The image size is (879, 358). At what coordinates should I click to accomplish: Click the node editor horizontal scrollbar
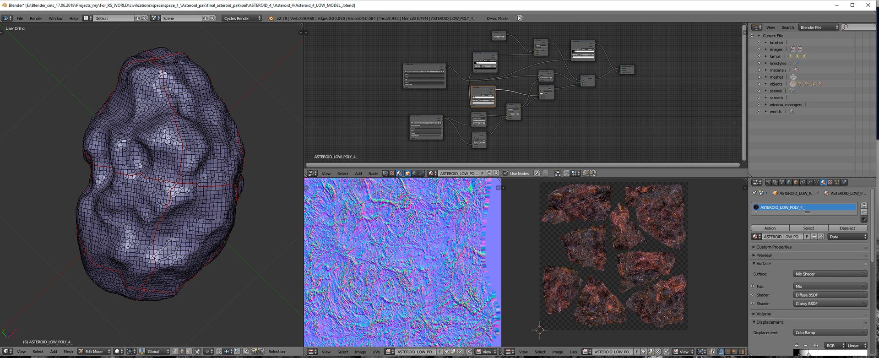pyautogui.click(x=523, y=165)
